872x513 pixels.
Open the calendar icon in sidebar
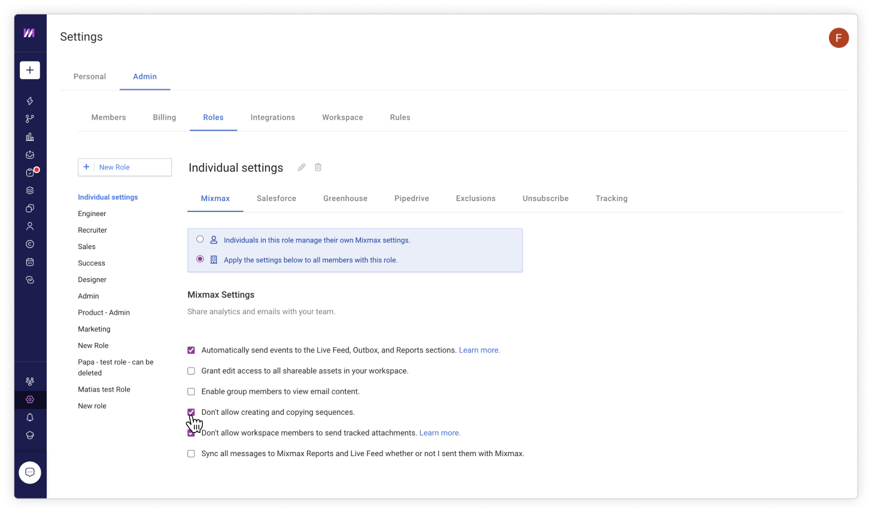coord(30,262)
